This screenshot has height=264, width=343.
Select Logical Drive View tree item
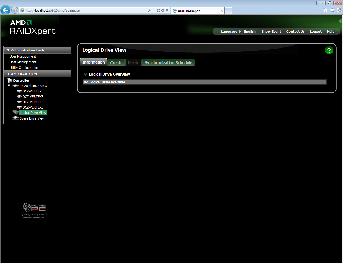(x=33, y=113)
